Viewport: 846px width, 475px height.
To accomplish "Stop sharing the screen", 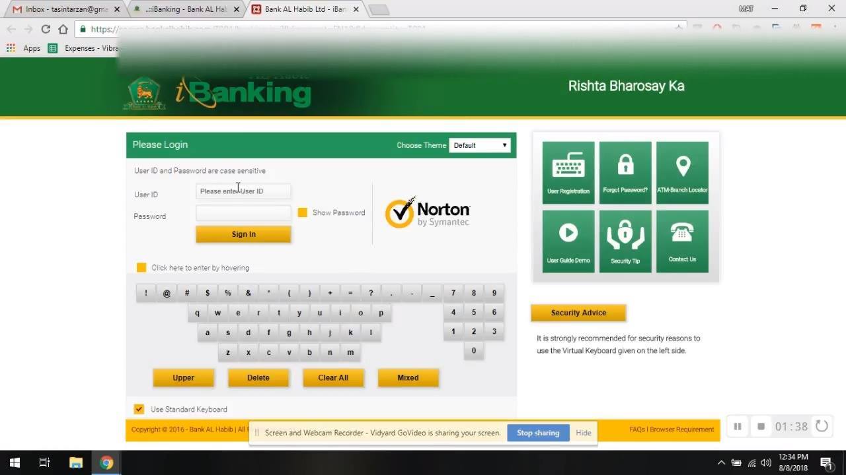I will pyautogui.click(x=538, y=433).
